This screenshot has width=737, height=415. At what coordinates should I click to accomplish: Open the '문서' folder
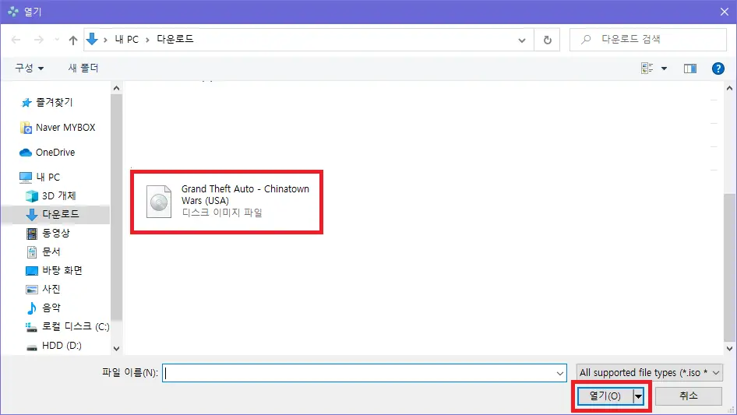click(51, 251)
